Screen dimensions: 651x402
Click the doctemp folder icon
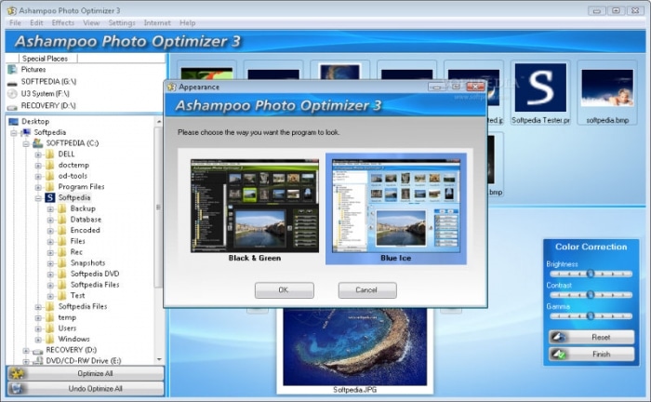tap(50, 165)
